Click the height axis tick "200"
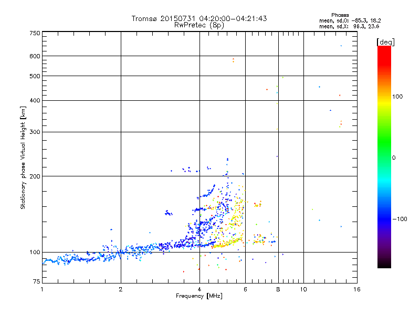Viewport: 420px width, 315px height. [35, 176]
